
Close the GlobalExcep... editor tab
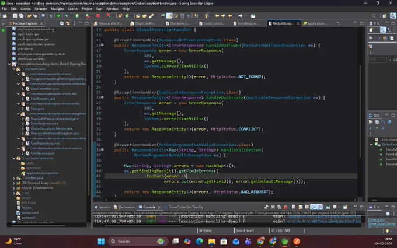[298, 23]
